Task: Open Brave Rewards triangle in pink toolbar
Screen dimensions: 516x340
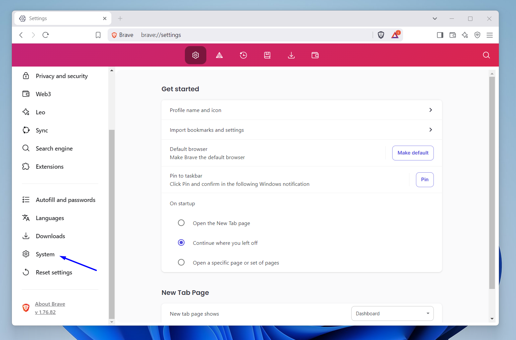Action: pos(220,55)
